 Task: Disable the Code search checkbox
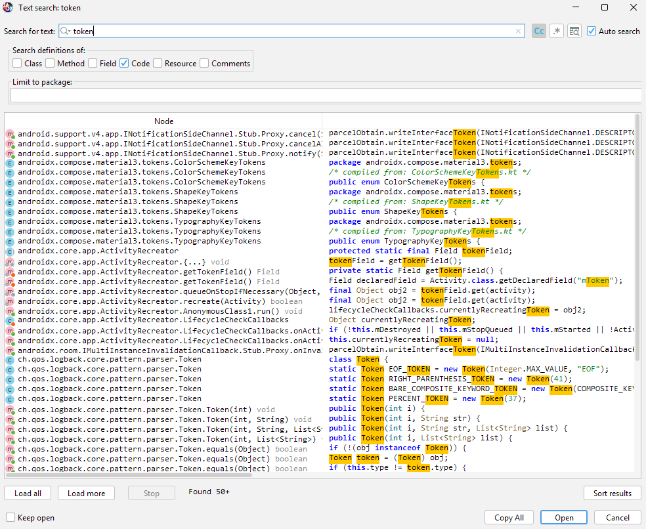tap(124, 64)
